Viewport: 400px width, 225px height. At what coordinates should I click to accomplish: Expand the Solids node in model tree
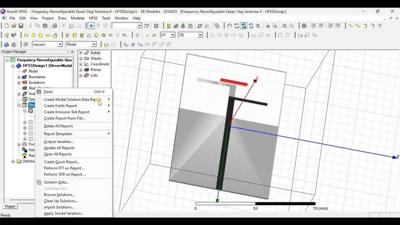pyautogui.click(x=81, y=53)
